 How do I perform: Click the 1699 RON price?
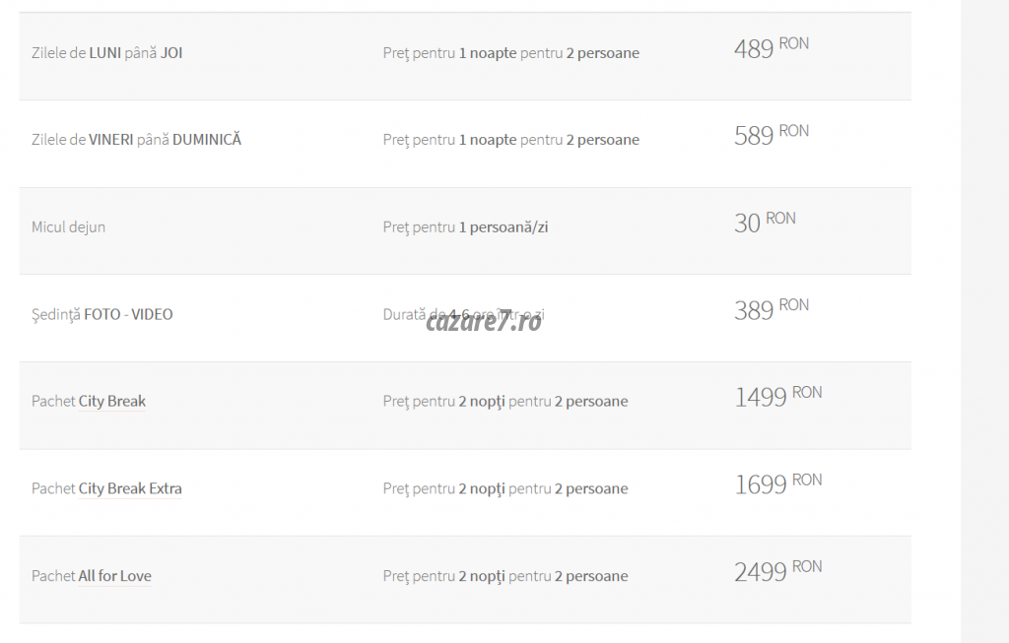[777, 484]
